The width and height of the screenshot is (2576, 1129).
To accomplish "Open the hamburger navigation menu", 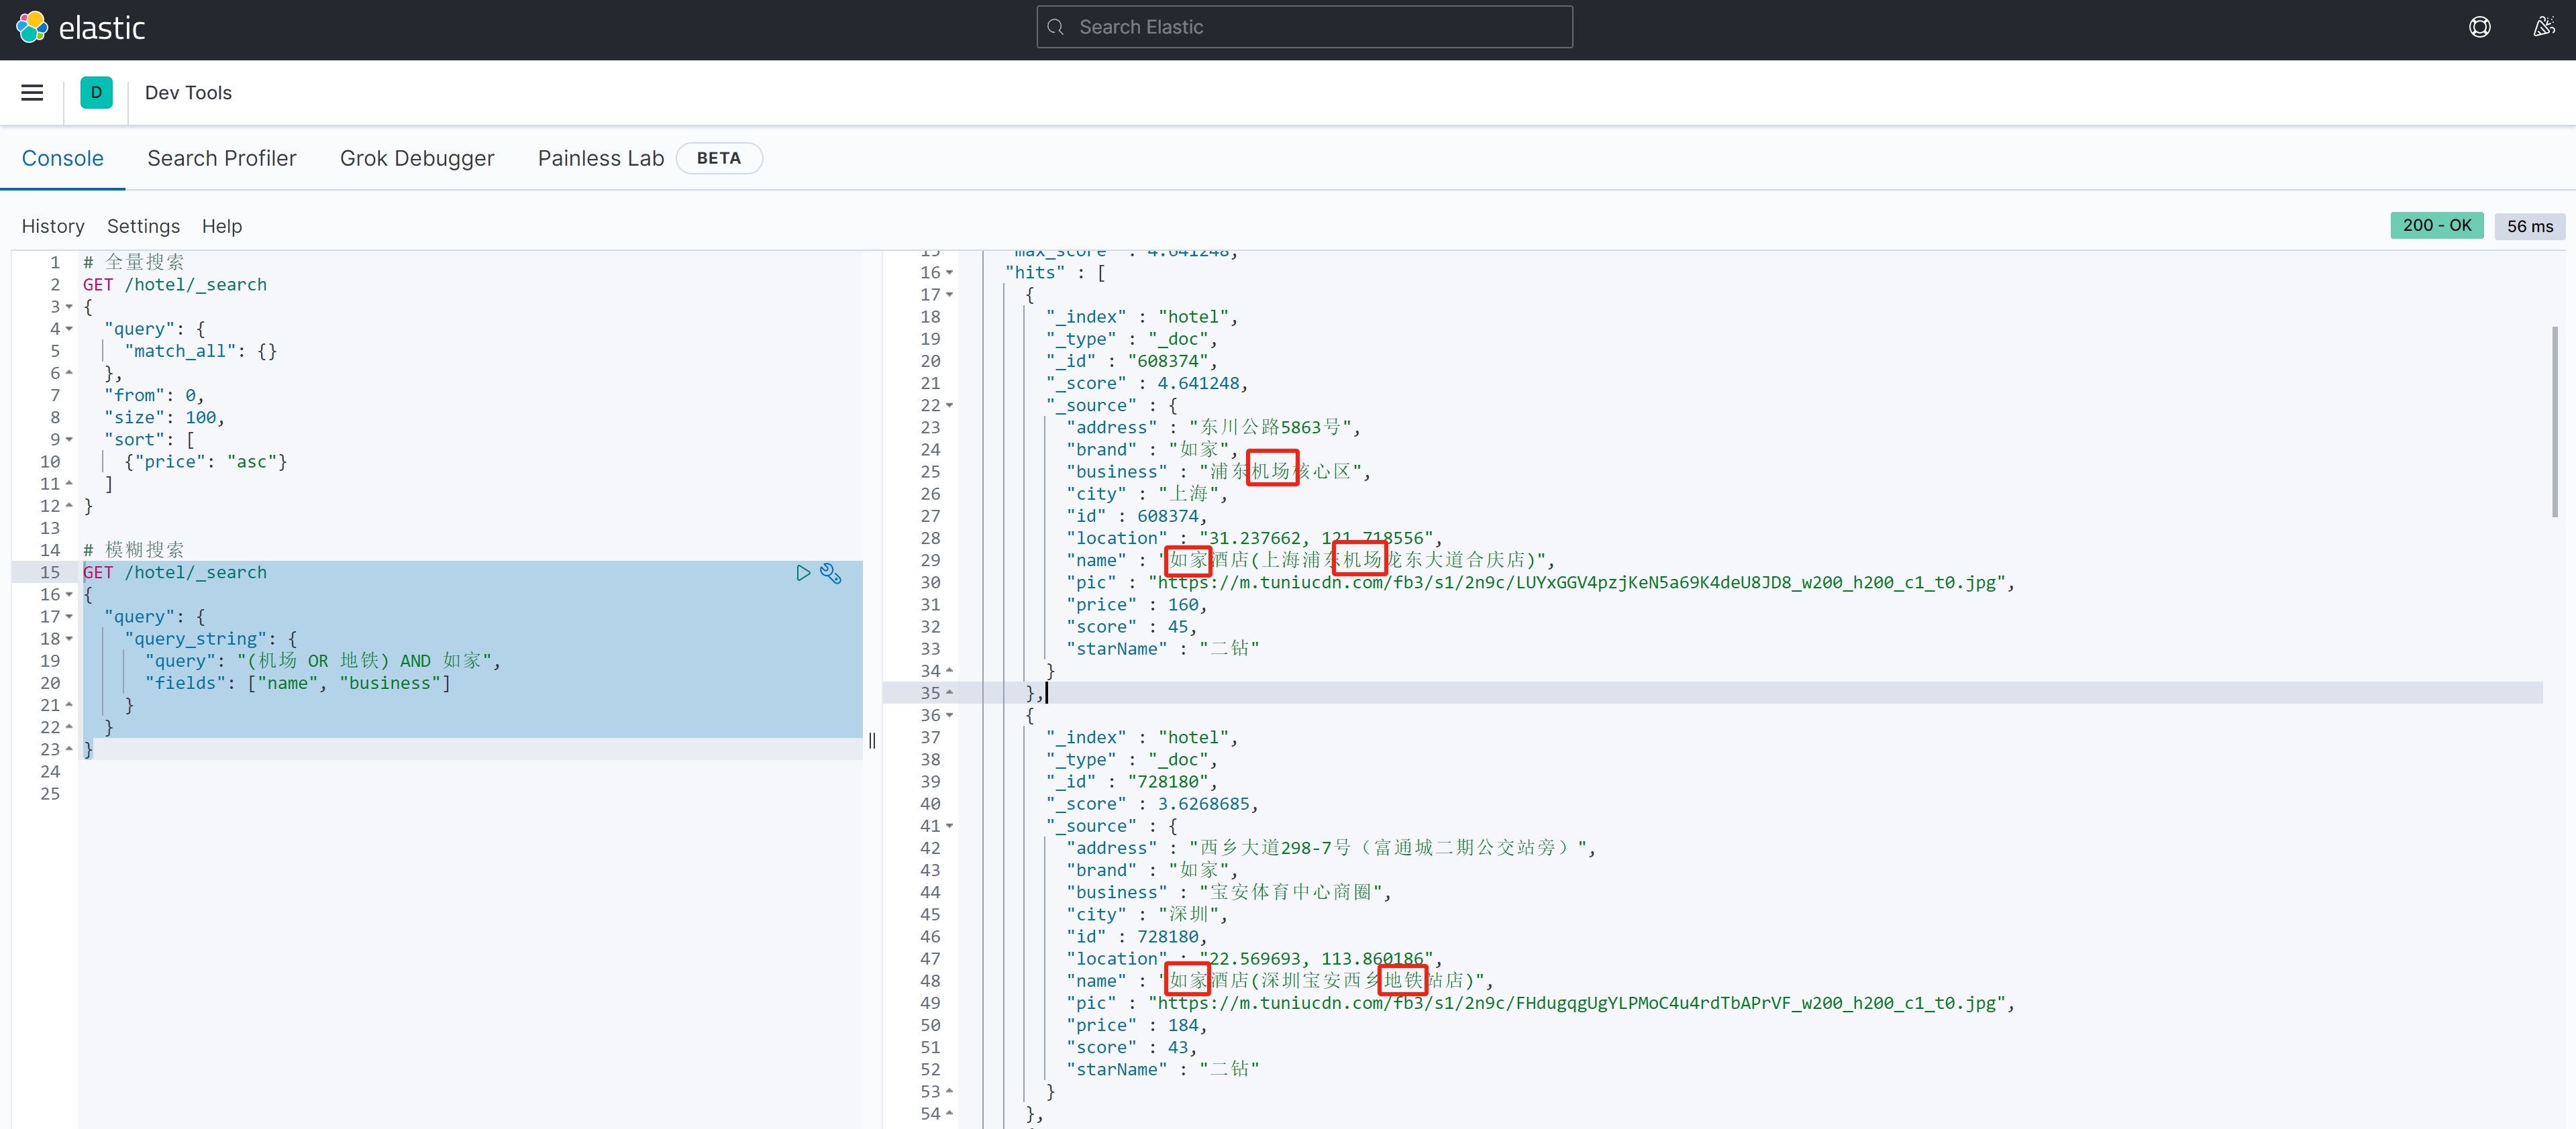I will click(32, 93).
